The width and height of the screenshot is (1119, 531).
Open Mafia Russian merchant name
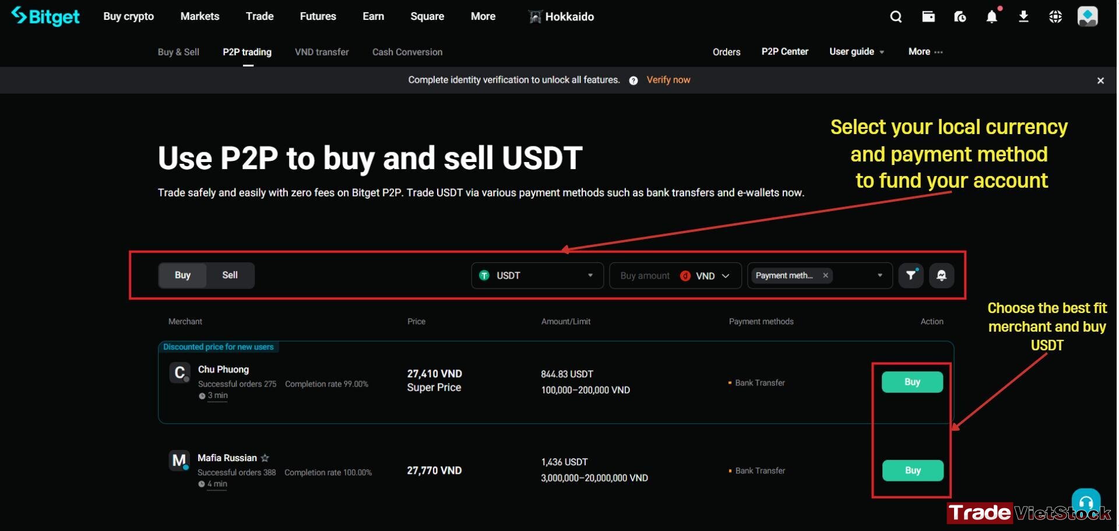tap(227, 458)
